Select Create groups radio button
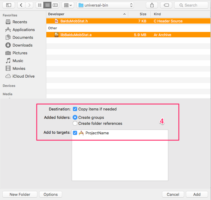 (75, 117)
